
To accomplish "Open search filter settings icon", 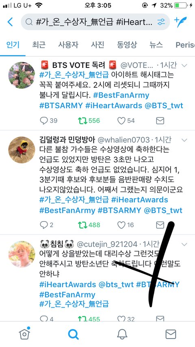I will (x=161, y=22).
